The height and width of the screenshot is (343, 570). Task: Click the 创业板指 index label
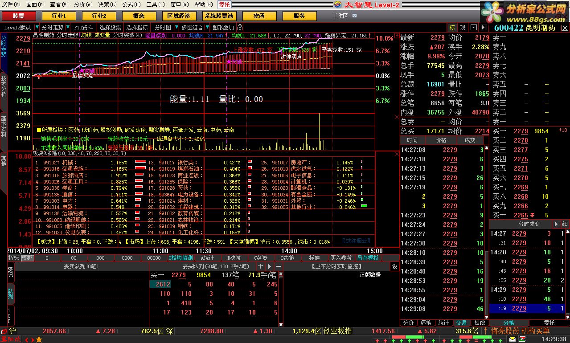(338, 331)
